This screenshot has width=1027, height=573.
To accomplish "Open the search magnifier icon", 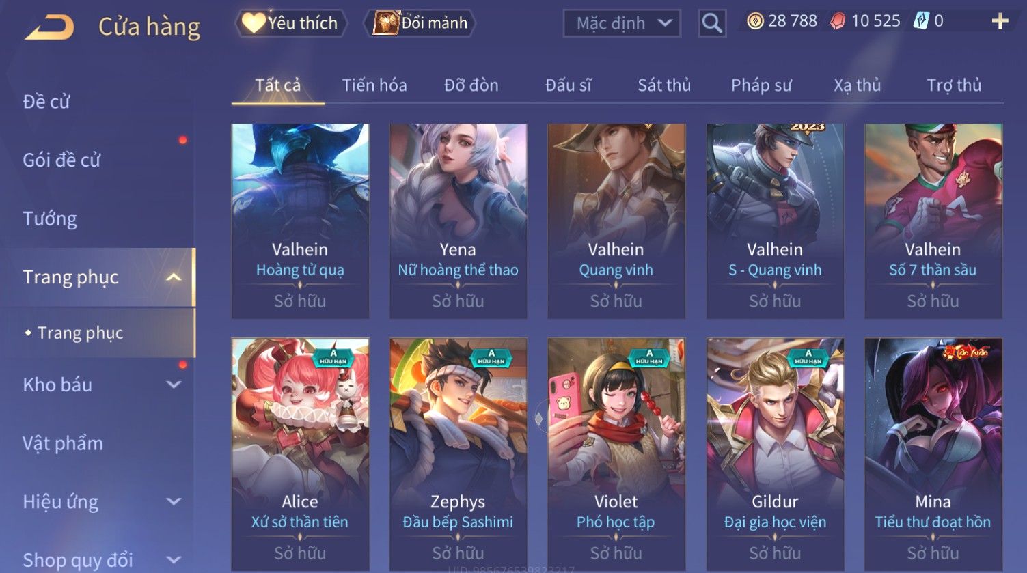I will click(712, 23).
